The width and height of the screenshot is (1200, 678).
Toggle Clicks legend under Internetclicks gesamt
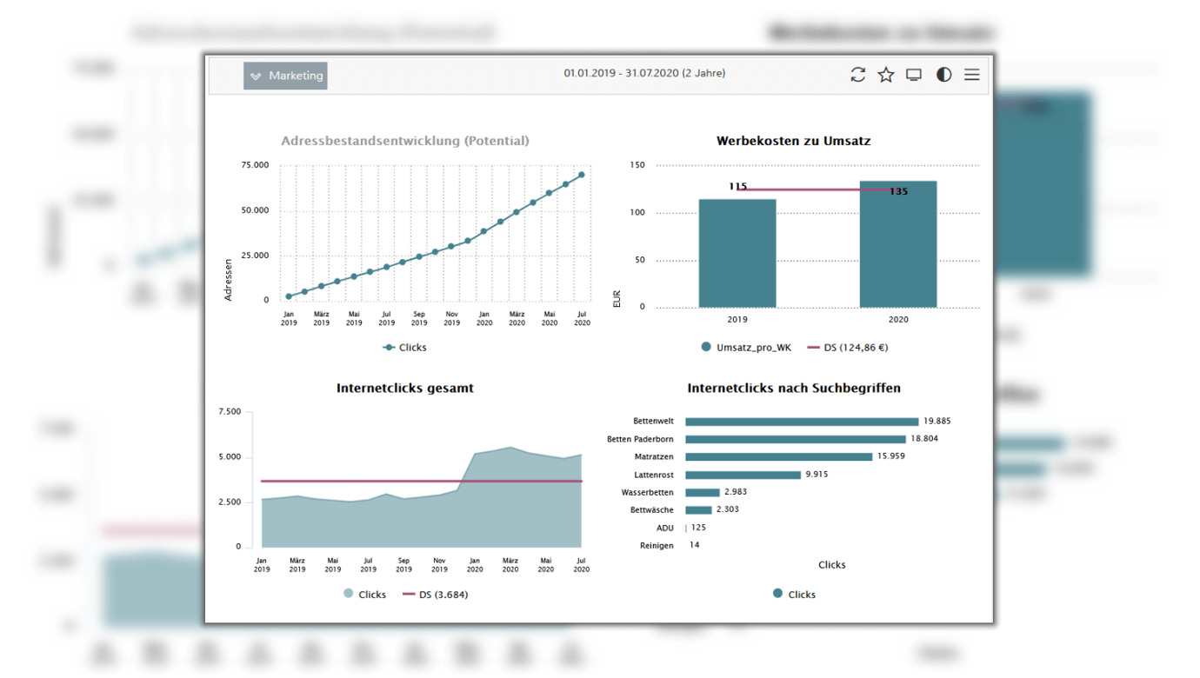(364, 595)
